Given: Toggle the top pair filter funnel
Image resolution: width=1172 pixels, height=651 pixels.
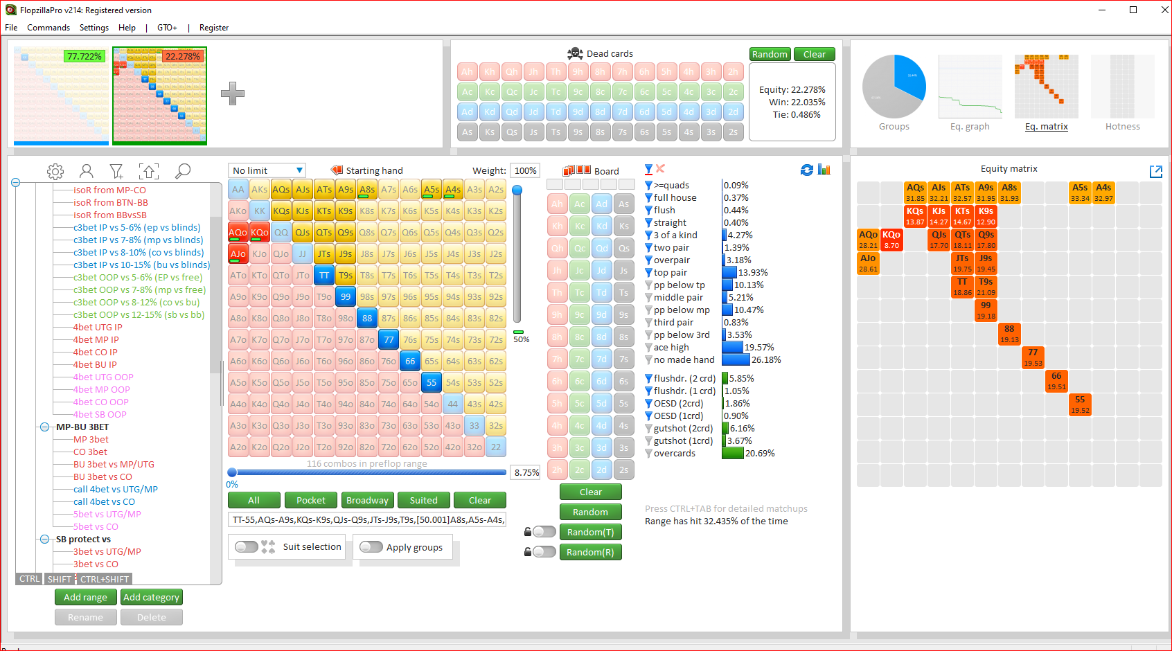Looking at the screenshot, I should coord(648,273).
